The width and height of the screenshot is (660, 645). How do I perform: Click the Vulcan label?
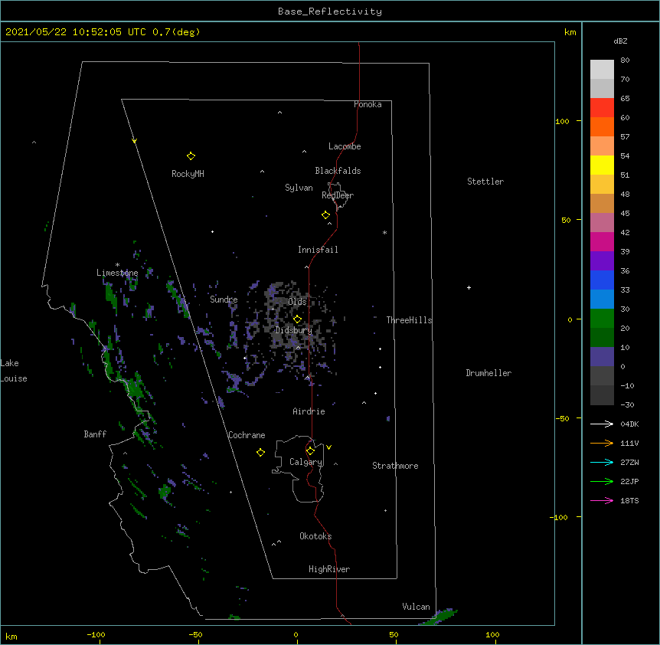coord(416,607)
